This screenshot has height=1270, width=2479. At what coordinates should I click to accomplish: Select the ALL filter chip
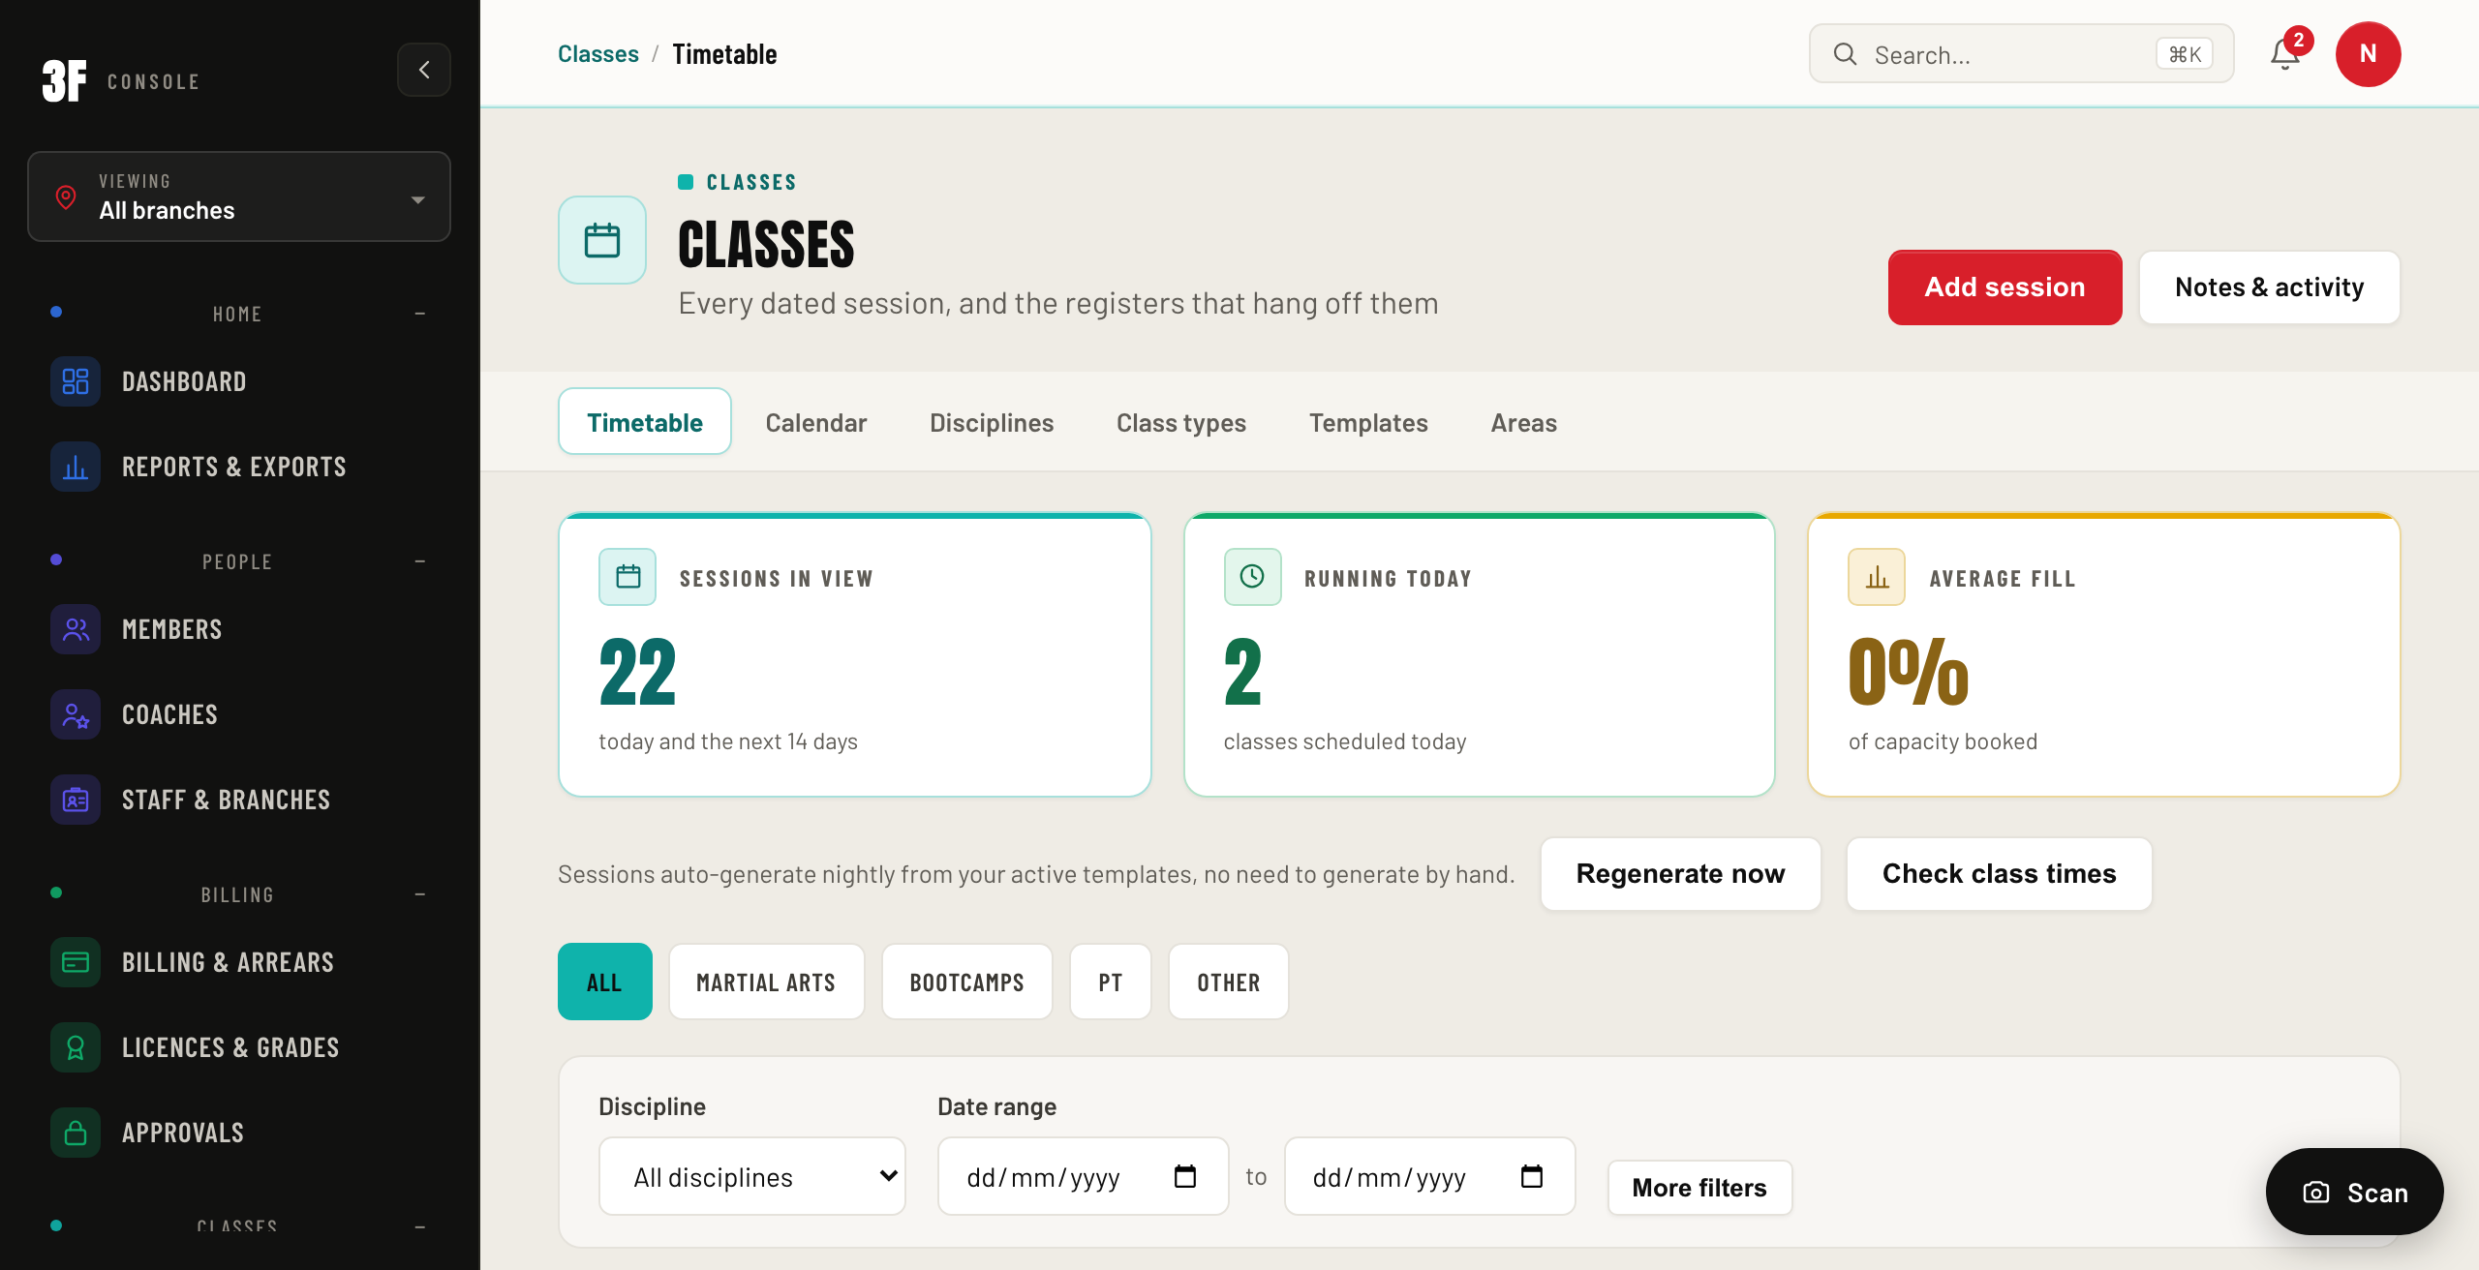(x=604, y=982)
